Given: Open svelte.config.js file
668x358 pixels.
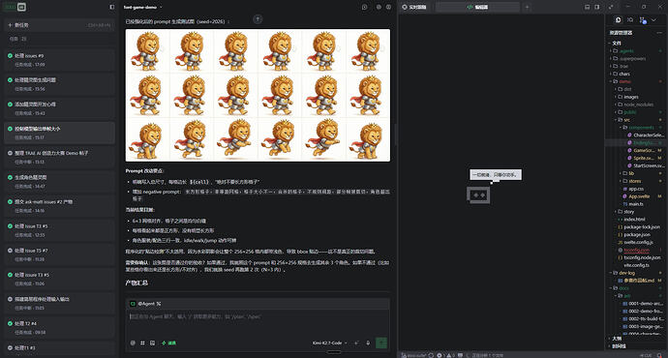Looking at the screenshot, I should (636, 243).
